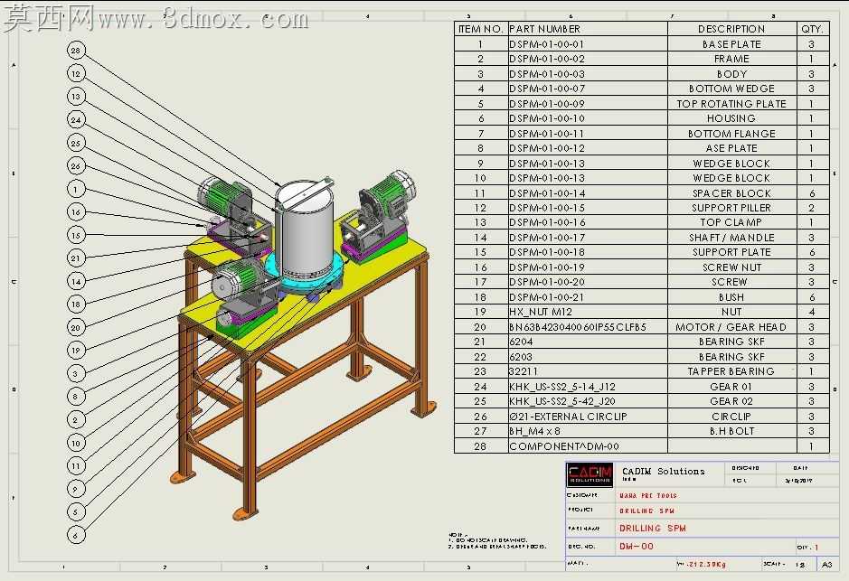Select the BUSH description cell
This screenshot has height=581, width=849.
[732, 297]
